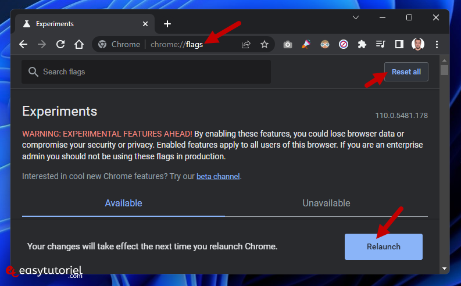Viewport: 461px width, 286px height.
Task: Bookmark this tab with the star
Action: click(265, 44)
